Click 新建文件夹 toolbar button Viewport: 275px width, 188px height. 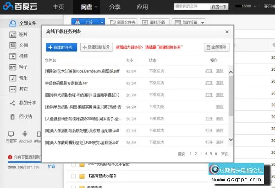(122, 22)
